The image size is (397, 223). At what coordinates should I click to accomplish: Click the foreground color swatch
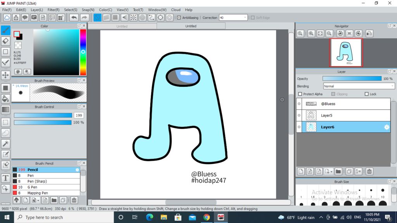(x=17, y=34)
